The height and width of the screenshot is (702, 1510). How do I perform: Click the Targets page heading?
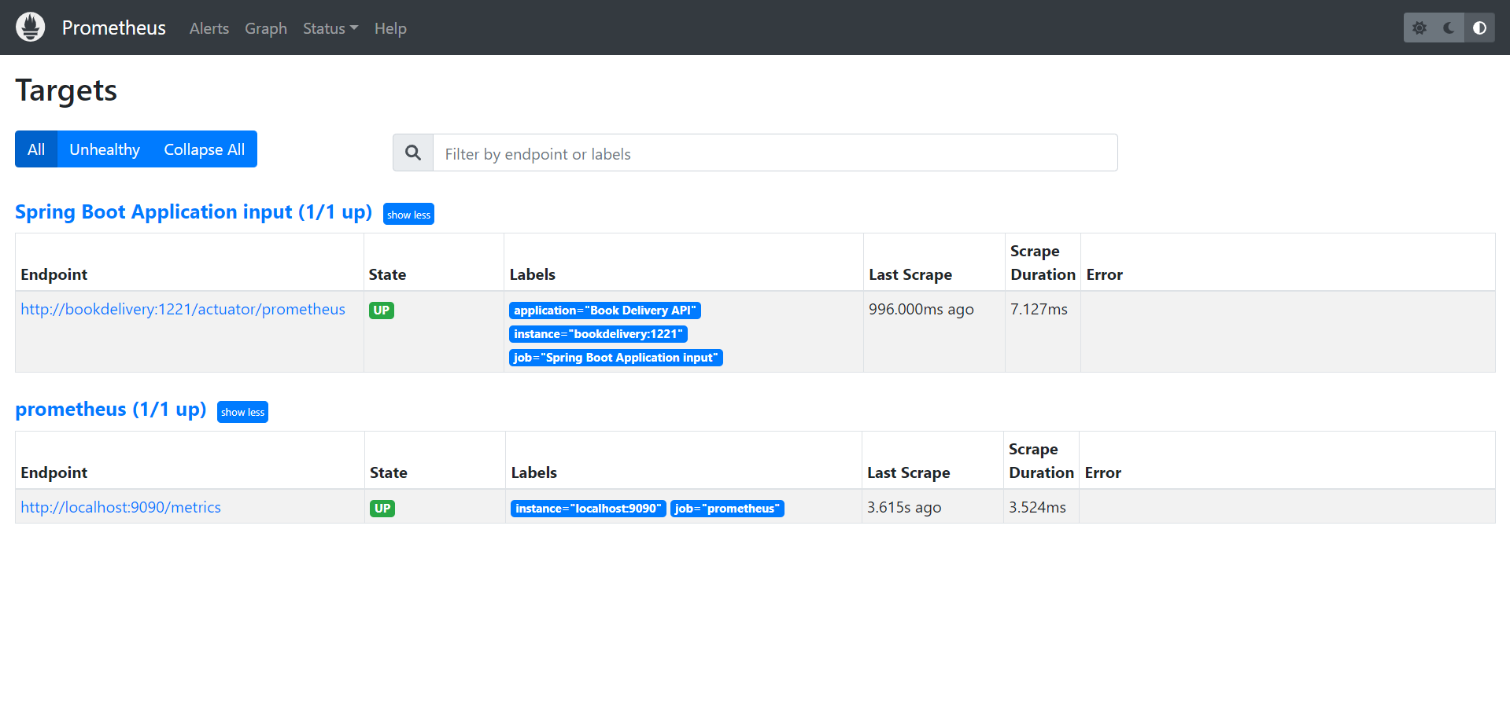66,90
